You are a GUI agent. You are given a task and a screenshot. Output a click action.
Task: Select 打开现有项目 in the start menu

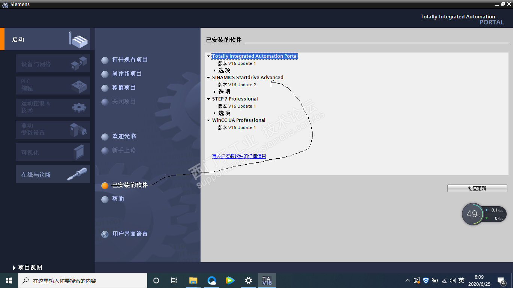click(130, 60)
